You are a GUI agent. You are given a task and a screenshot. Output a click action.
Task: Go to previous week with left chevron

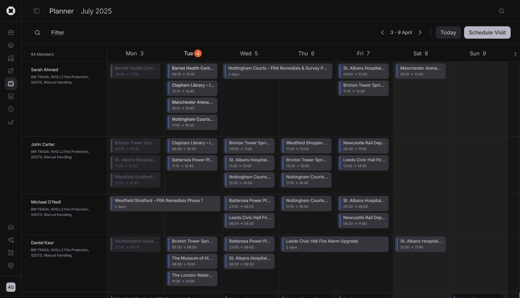(382, 32)
